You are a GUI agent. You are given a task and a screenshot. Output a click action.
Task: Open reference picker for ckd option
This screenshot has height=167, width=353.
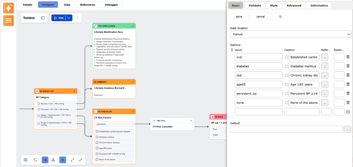click(x=325, y=75)
